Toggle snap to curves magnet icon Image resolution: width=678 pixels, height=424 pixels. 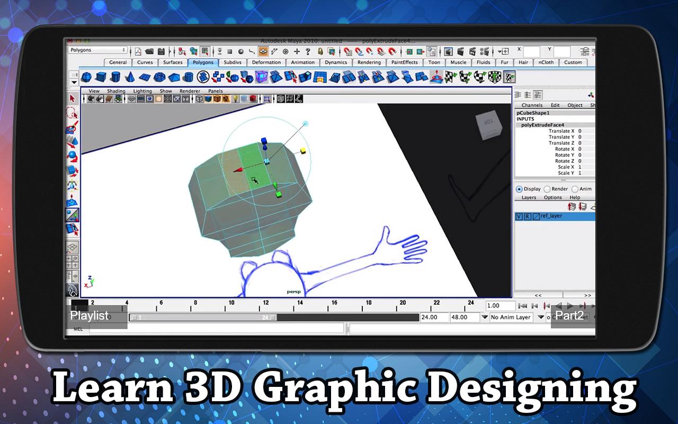pos(359,51)
